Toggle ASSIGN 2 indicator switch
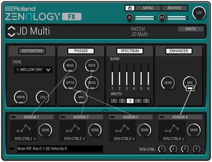The height and width of the screenshot is (162, 212). coord(63,117)
